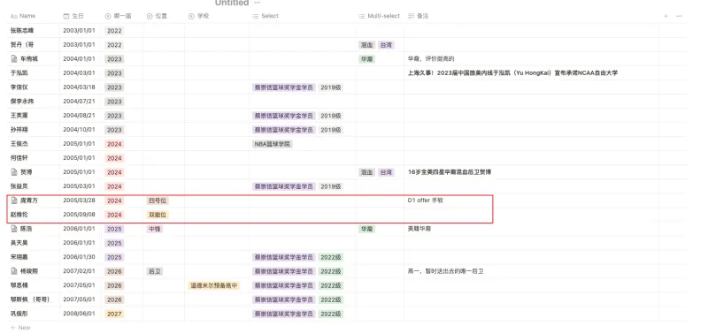Click the page icon beside 贺博
708x333 pixels.
pos(14,172)
